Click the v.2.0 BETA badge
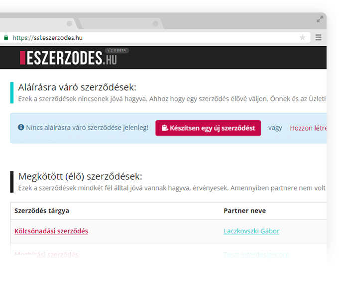340x287 pixels. point(117,51)
